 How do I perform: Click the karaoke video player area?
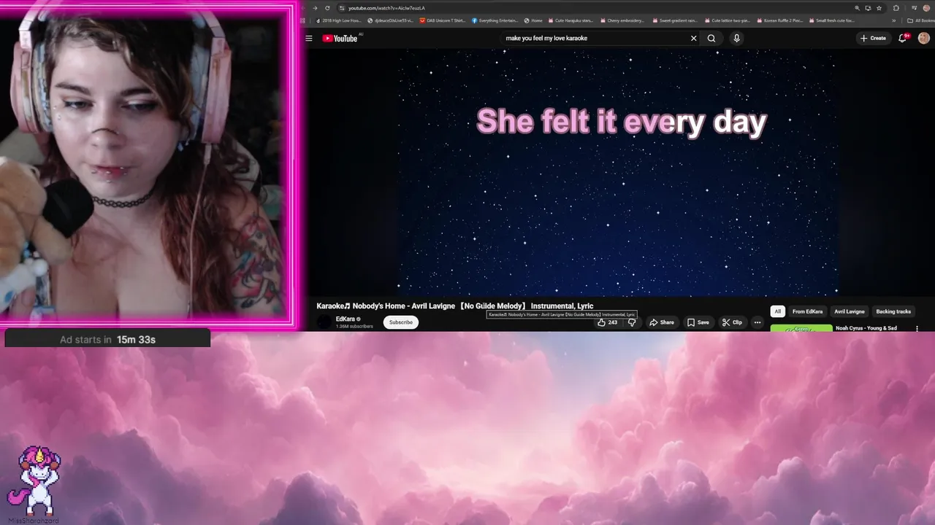pos(621,172)
